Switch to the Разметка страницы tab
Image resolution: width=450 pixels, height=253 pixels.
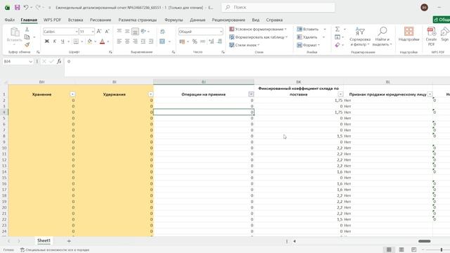pyautogui.click(x=138, y=20)
